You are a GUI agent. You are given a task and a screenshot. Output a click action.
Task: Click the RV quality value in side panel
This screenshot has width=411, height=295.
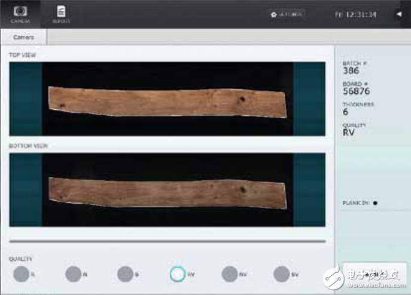point(349,133)
